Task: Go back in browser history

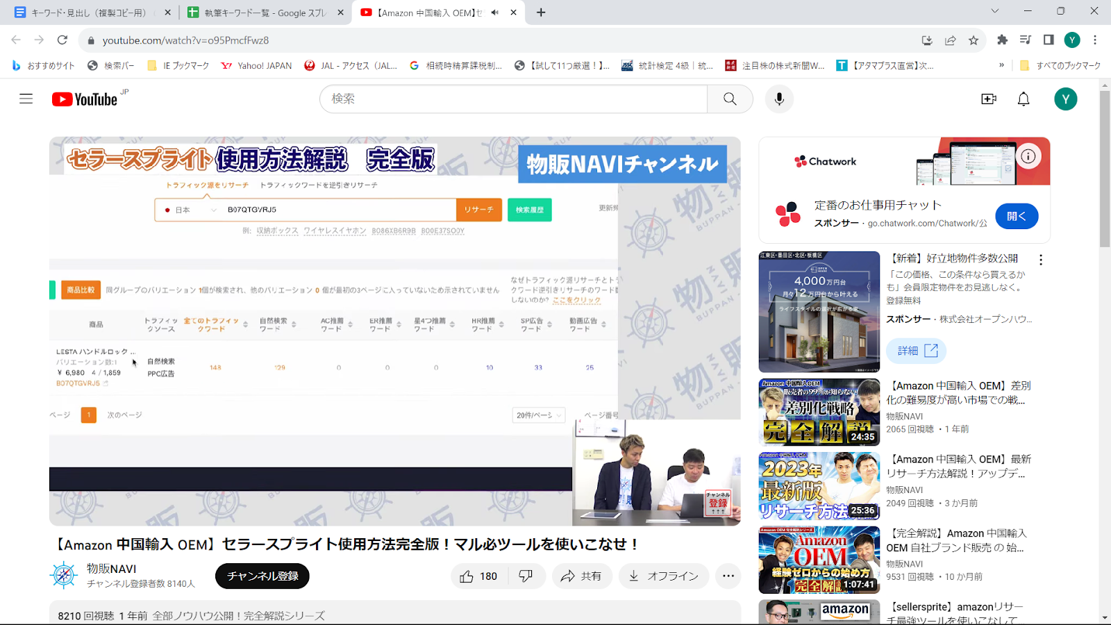Action: (16, 40)
